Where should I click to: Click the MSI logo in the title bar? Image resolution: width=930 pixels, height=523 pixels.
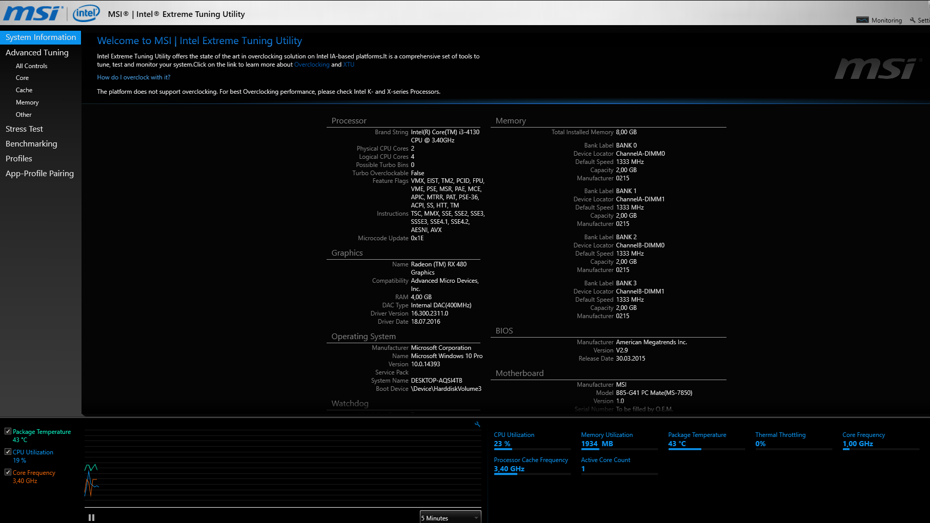click(x=33, y=13)
